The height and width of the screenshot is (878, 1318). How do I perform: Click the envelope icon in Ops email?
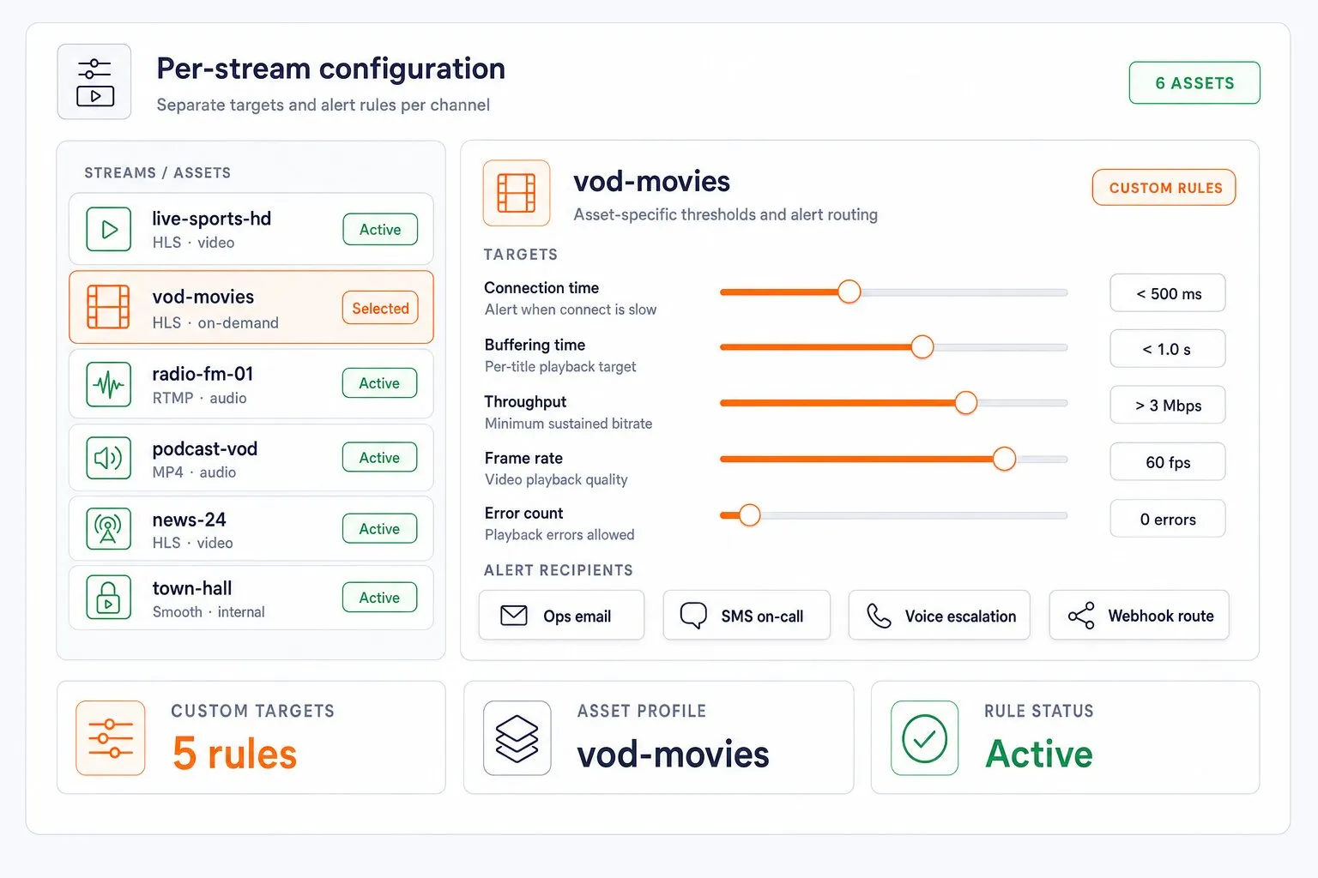514,616
